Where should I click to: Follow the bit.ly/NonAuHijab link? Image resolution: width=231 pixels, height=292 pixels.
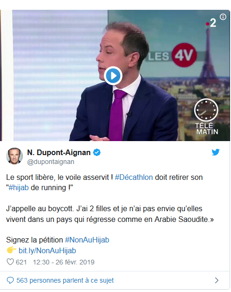coord(47,251)
